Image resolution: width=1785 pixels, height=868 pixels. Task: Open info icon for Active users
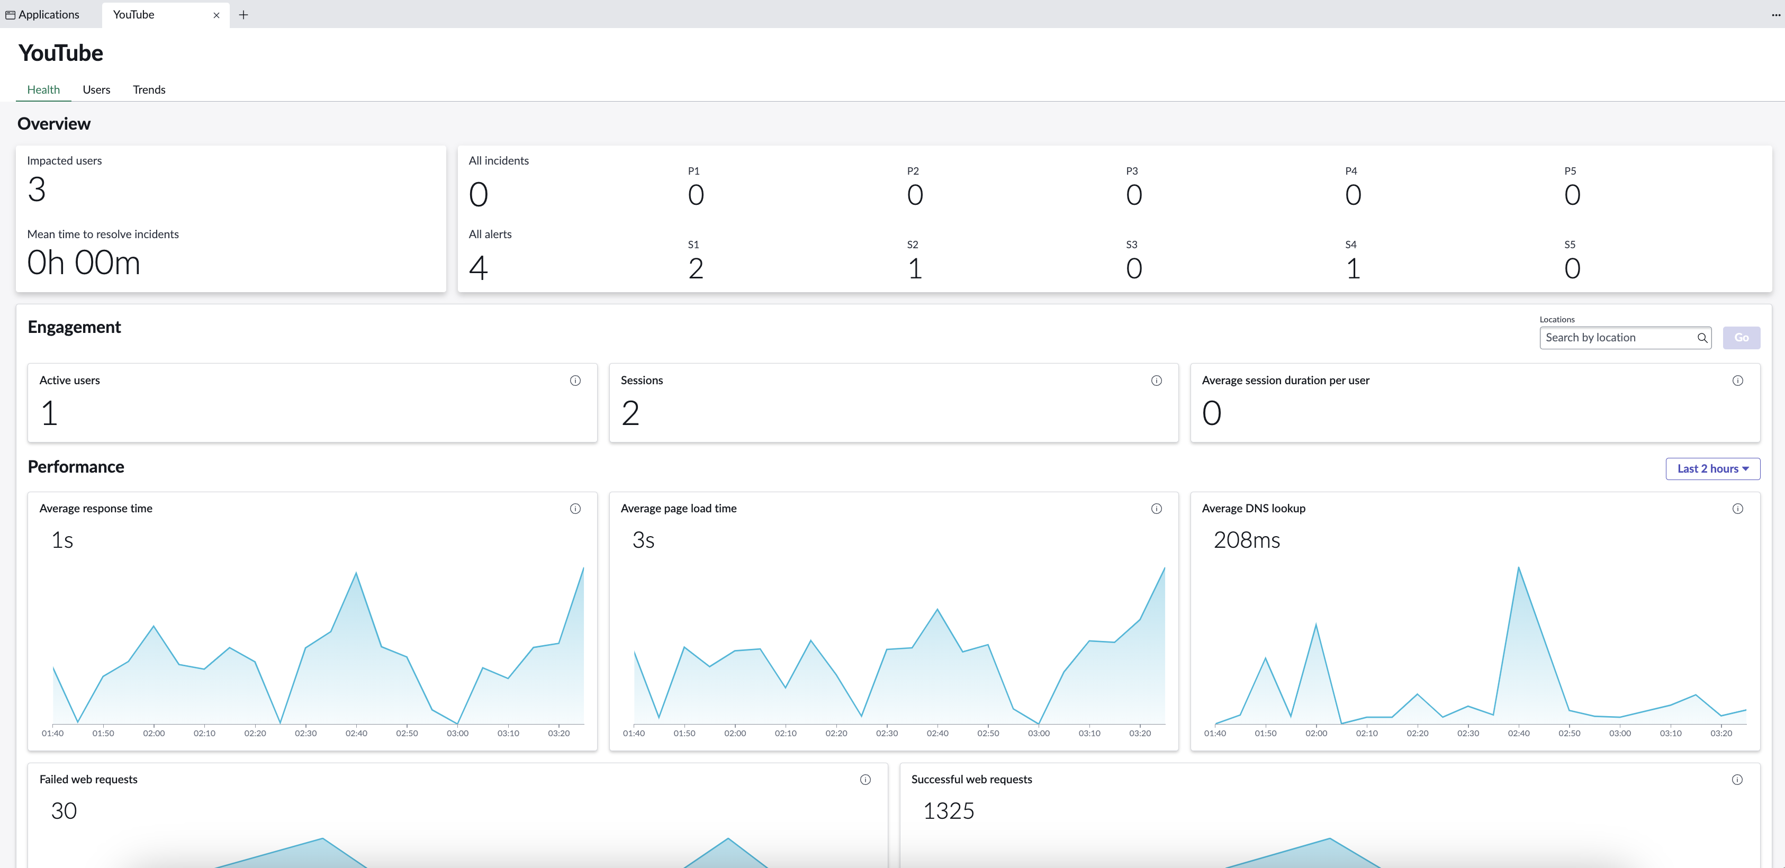point(575,381)
